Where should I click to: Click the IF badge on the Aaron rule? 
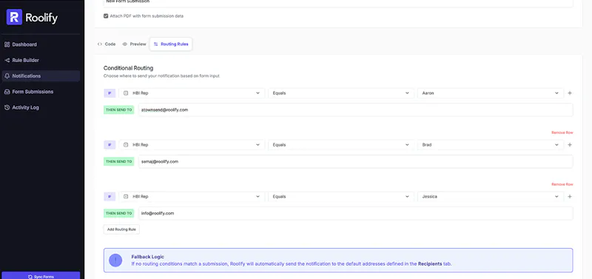[110, 93]
